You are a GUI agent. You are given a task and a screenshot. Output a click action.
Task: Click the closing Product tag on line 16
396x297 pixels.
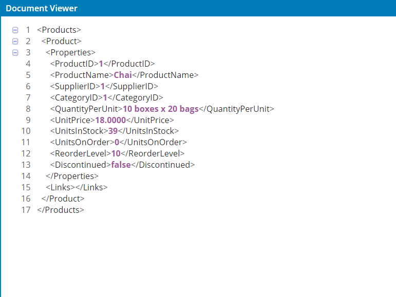coord(63,199)
